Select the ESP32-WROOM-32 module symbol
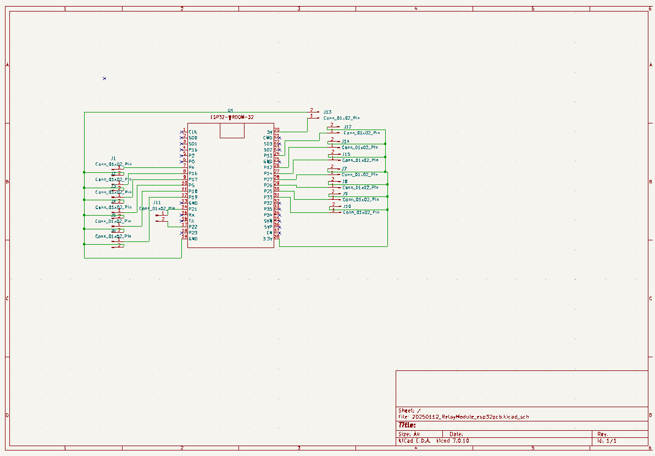Viewport: 655px width, 456px height. [231, 187]
